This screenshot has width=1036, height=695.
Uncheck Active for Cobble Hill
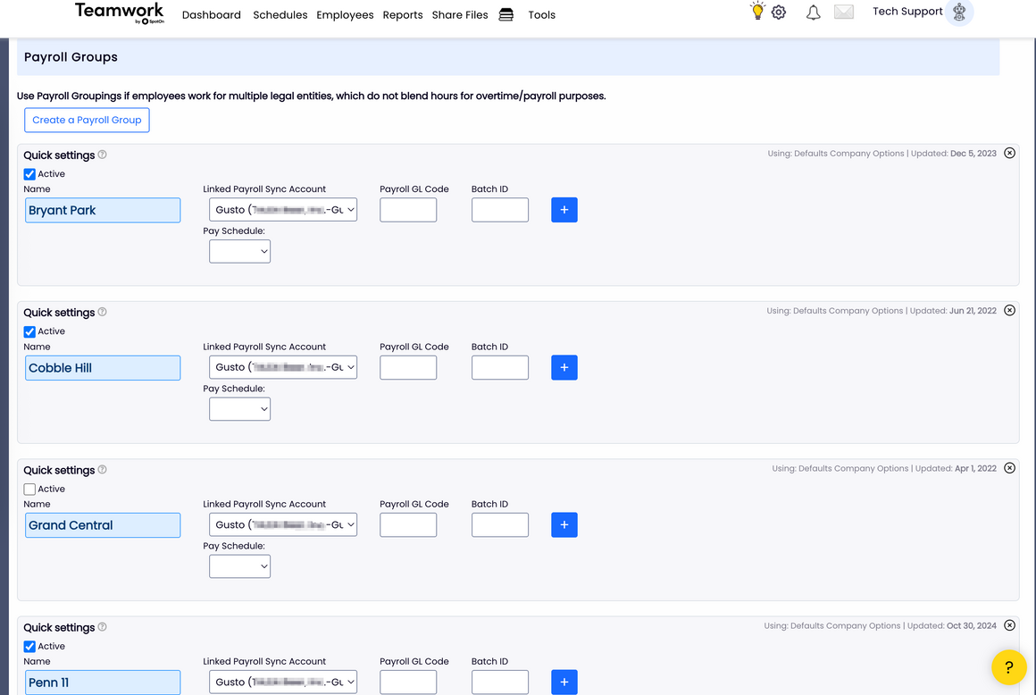(29, 331)
